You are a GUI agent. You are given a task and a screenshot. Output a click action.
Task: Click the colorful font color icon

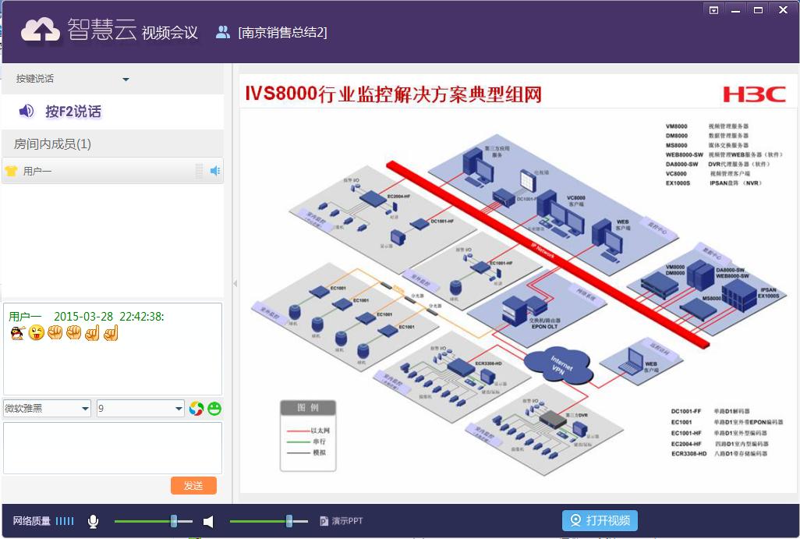point(196,408)
